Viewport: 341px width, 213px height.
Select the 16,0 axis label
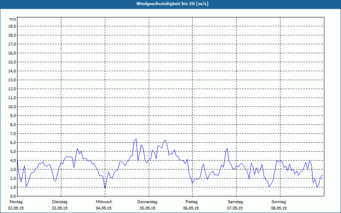click(x=12, y=53)
